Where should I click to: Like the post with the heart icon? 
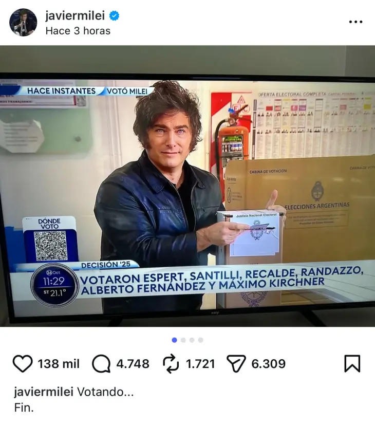pos(23,363)
